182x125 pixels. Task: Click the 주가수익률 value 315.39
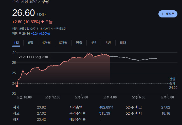point(105,113)
